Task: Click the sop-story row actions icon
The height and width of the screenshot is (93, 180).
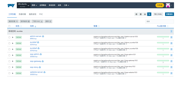Action: pos(172,67)
